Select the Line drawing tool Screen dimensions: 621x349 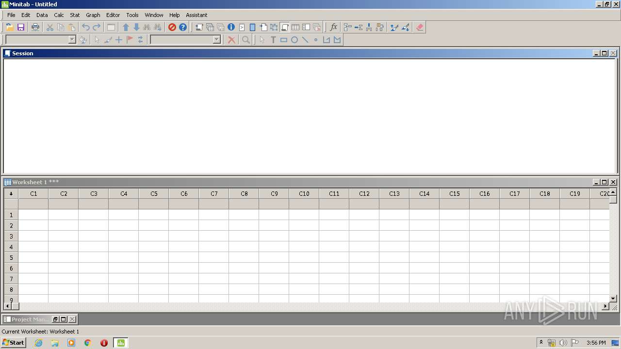pyautogui.click(x=305, y=40)
